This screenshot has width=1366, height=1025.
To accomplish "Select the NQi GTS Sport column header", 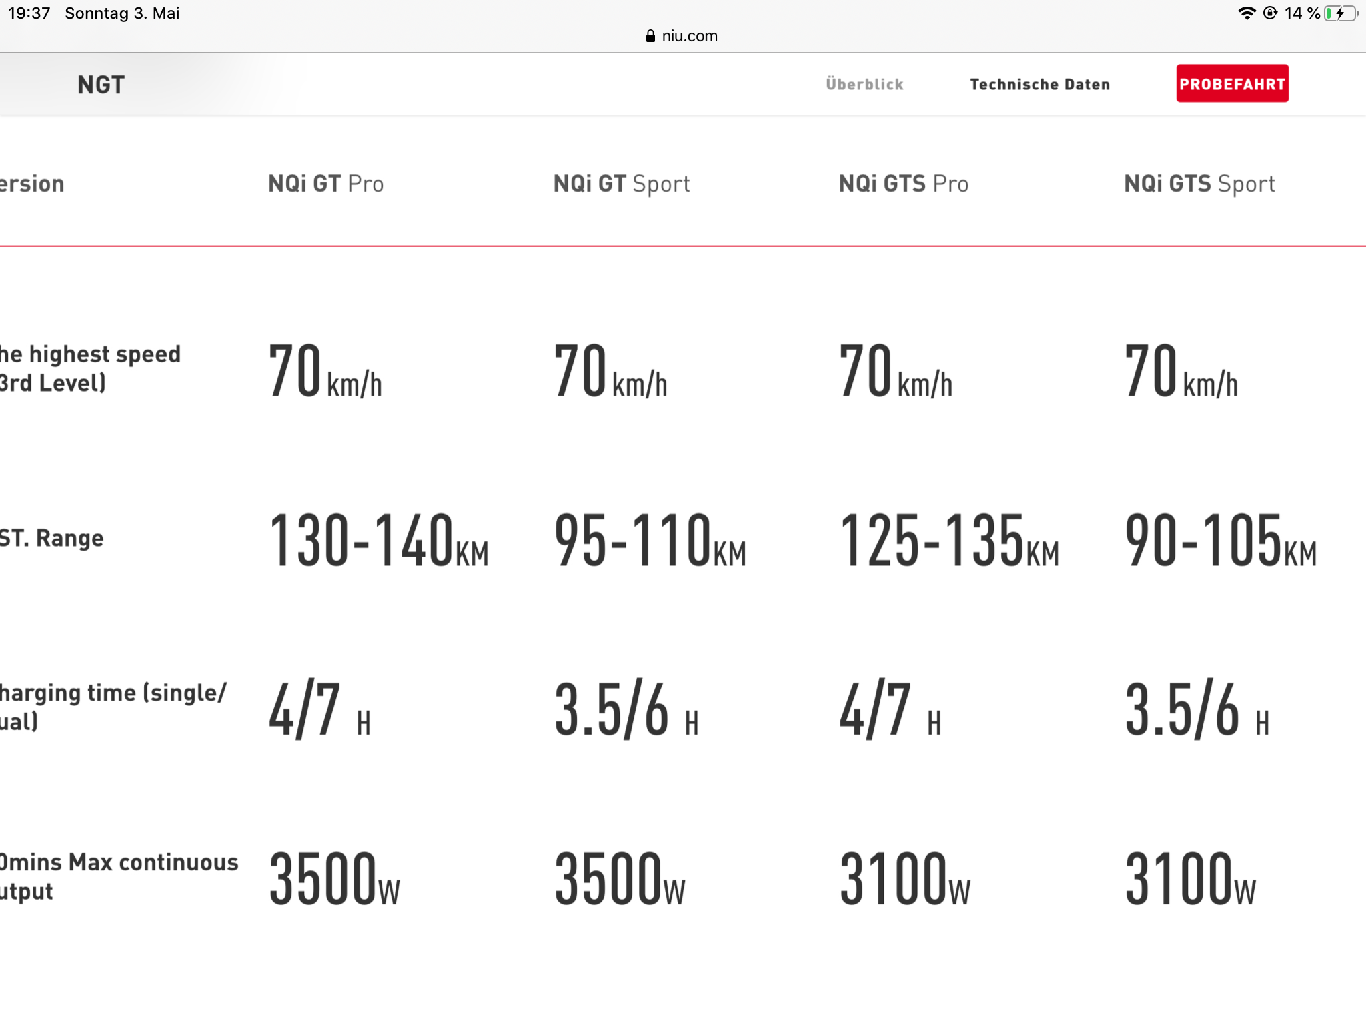I will [1199, 184].
